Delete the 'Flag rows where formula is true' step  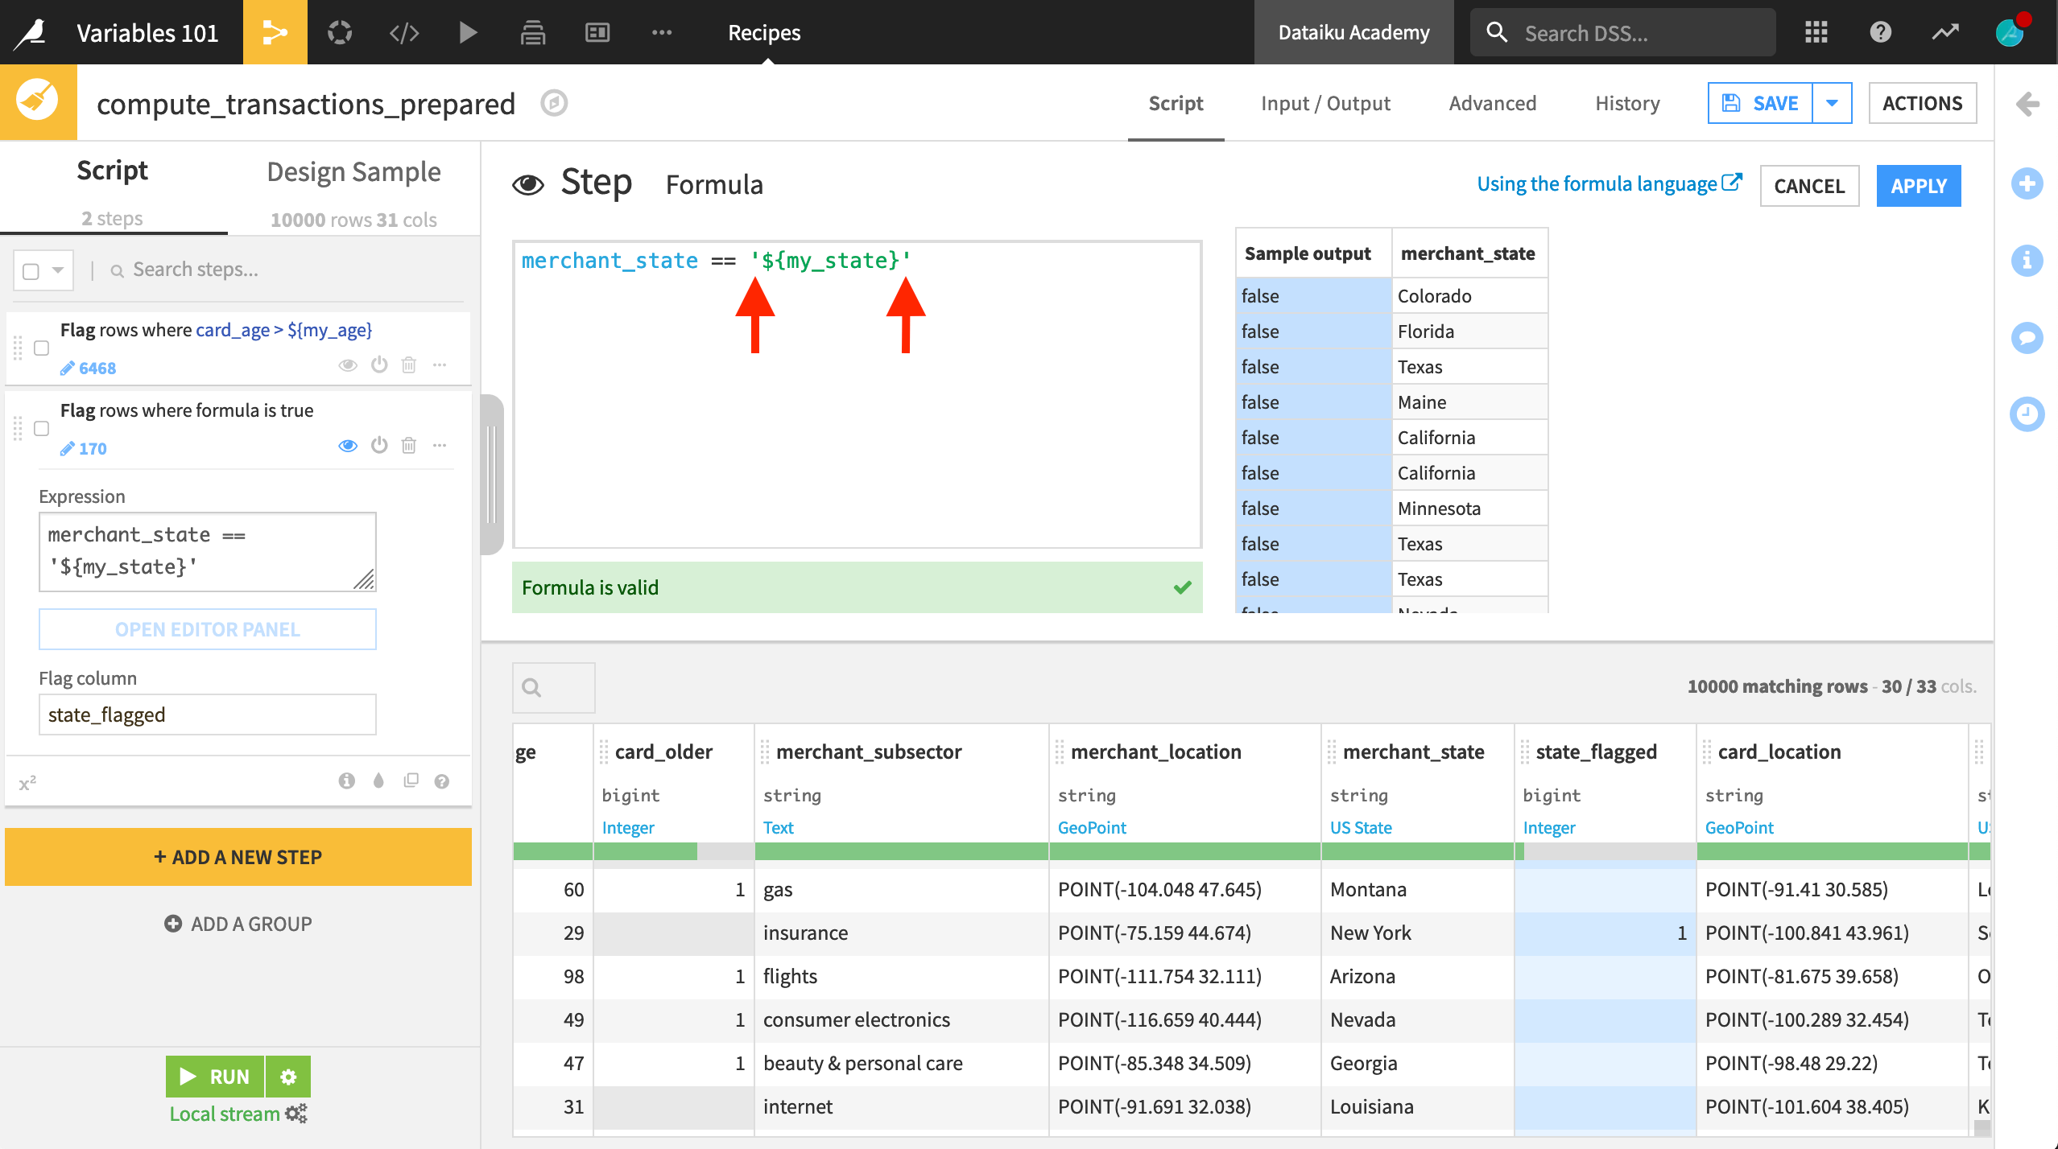[408, 445]
